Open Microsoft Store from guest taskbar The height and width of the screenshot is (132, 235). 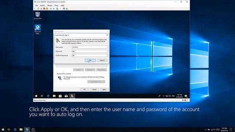pos(60,96)
